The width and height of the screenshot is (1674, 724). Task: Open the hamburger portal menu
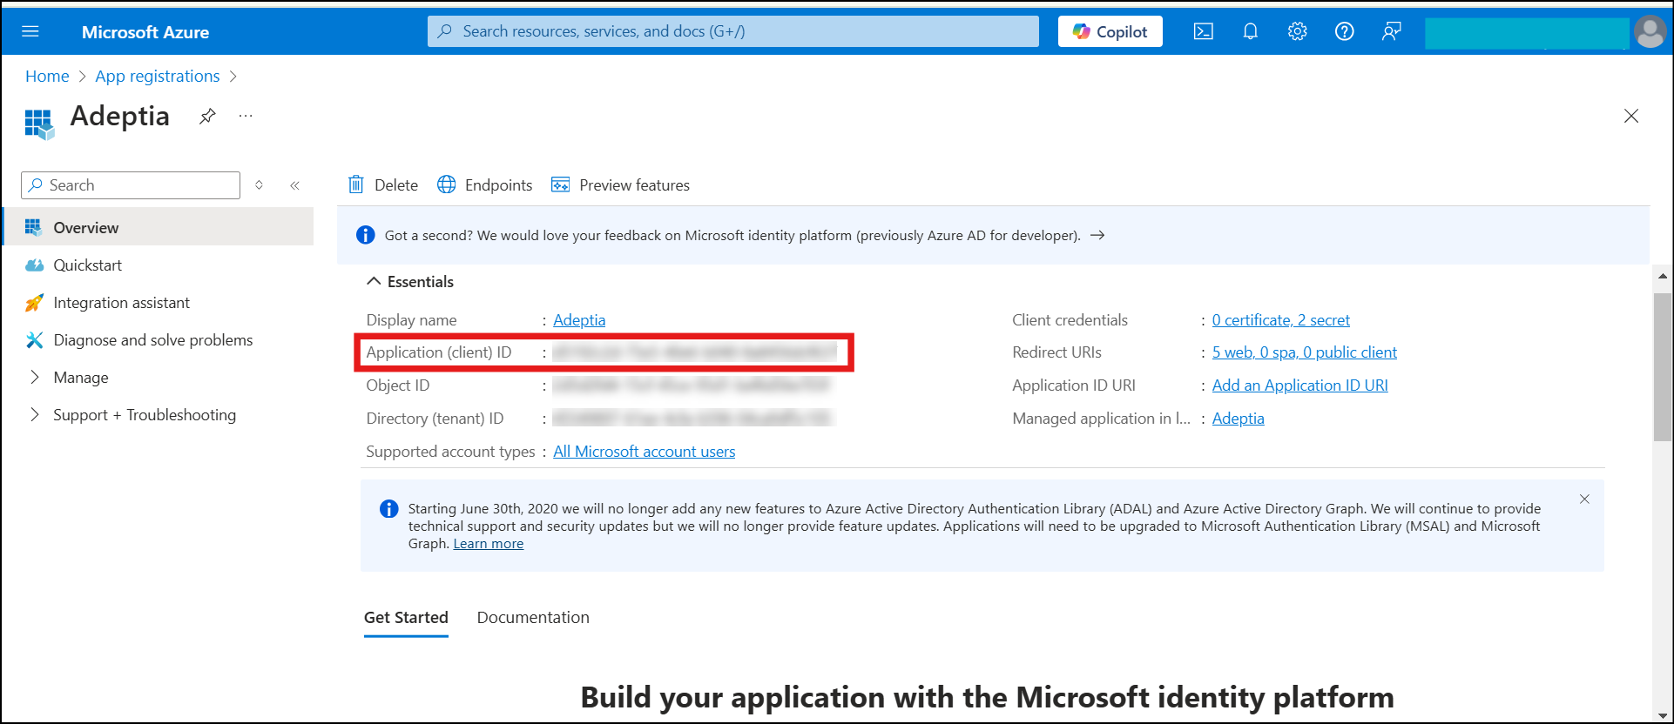pyautogui.click(x=30, y=32)
